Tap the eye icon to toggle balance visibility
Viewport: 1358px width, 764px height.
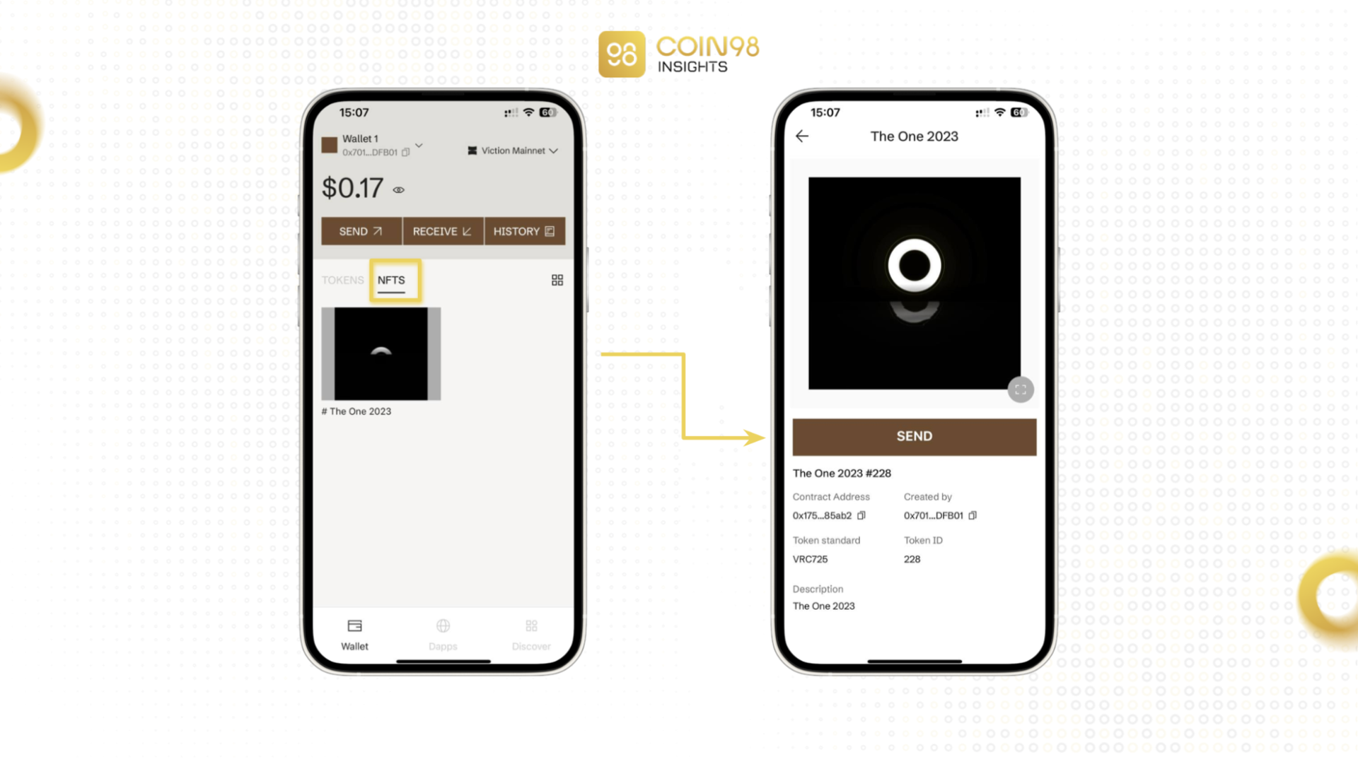tap(399, 190)
